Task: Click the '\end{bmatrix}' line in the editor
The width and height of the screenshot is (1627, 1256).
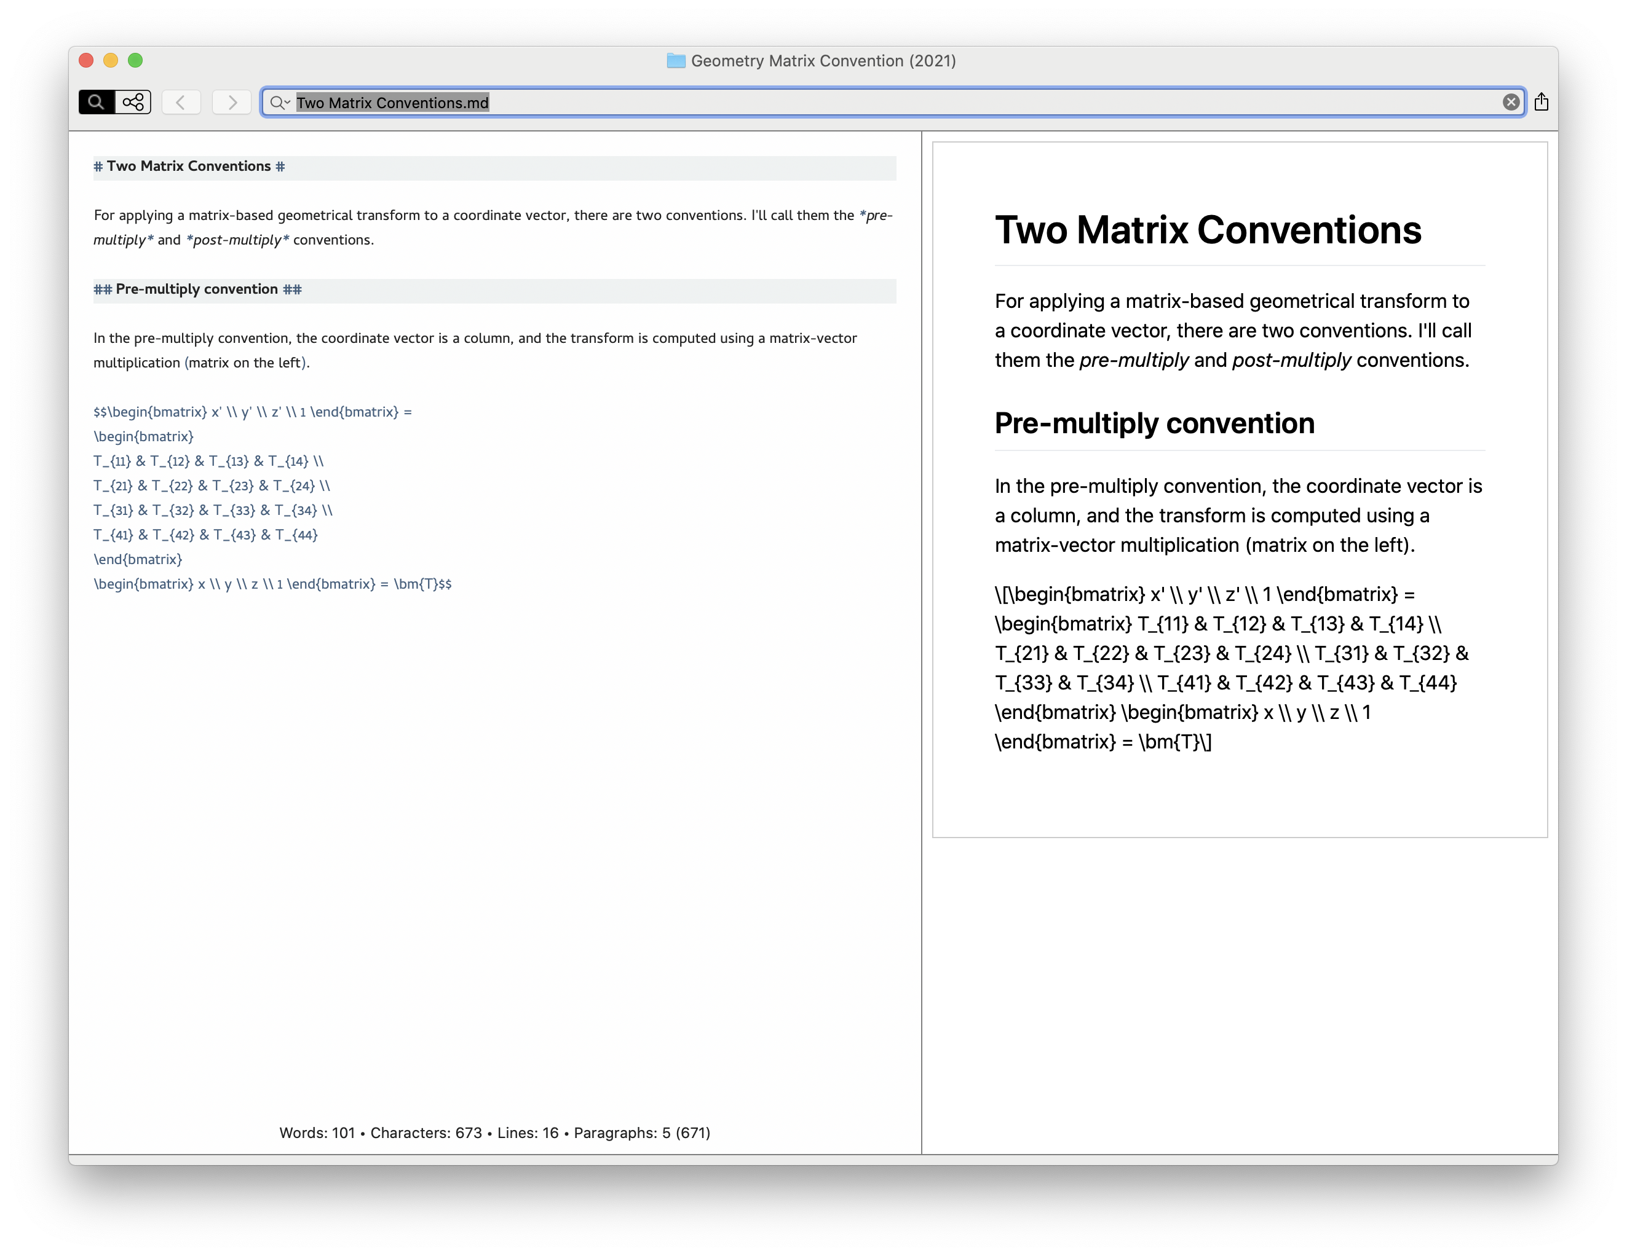Action: [138, 560]
